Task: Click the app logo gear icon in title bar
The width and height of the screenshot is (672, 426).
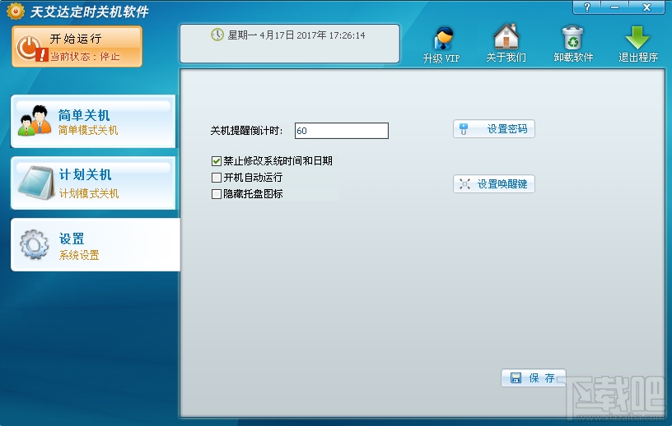Action: [x=16, y=12]
